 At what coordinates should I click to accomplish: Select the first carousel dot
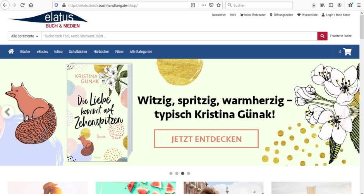tap(171, 173)
